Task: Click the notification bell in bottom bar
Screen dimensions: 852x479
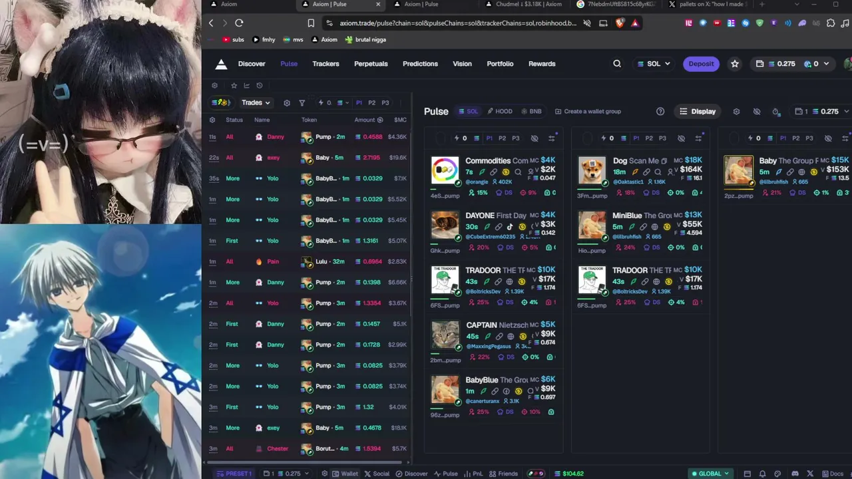Action: tap(762, 474)
